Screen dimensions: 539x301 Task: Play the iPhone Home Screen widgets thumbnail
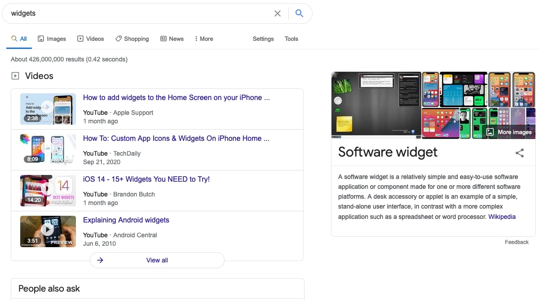point(48,109)
